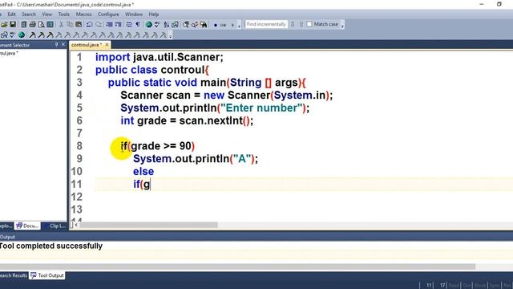513x289 pixels.
Task: Open the Help menu
Action: [x=154, y=14]
